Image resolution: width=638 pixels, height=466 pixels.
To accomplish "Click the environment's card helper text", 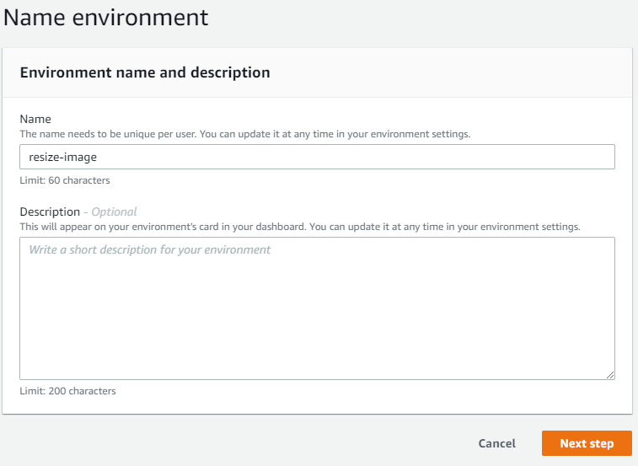I will (x=299, y=227).
